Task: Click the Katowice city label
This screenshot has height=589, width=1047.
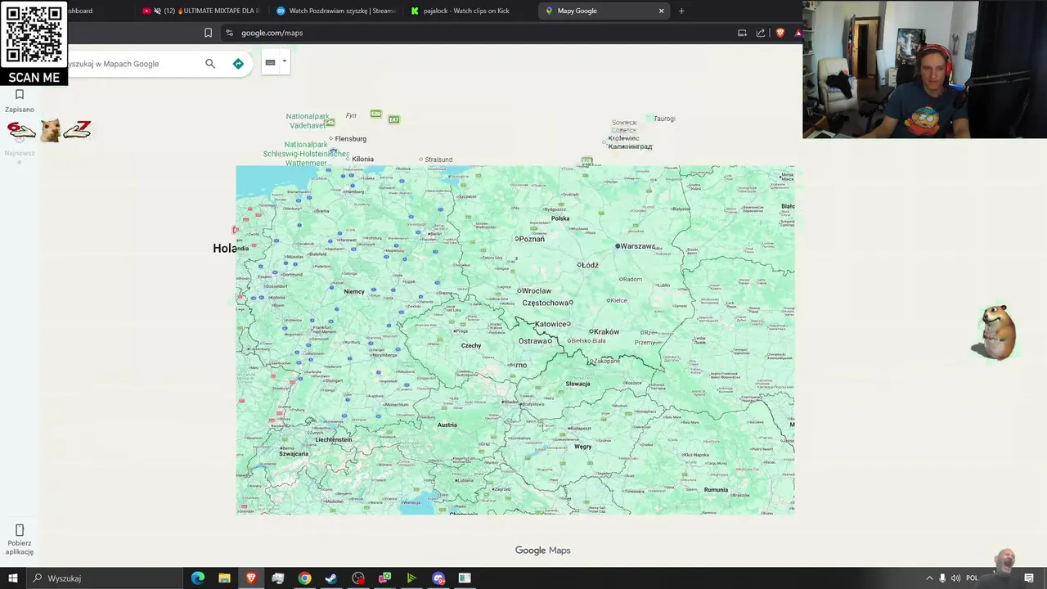Action: click(552, 324)
